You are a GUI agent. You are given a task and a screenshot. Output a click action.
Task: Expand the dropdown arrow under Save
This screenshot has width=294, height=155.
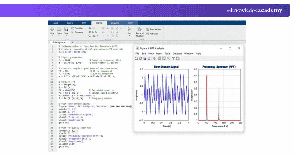[x=66, y=36]
